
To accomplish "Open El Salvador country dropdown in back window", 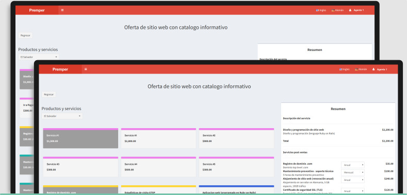I will coord(39,57).
